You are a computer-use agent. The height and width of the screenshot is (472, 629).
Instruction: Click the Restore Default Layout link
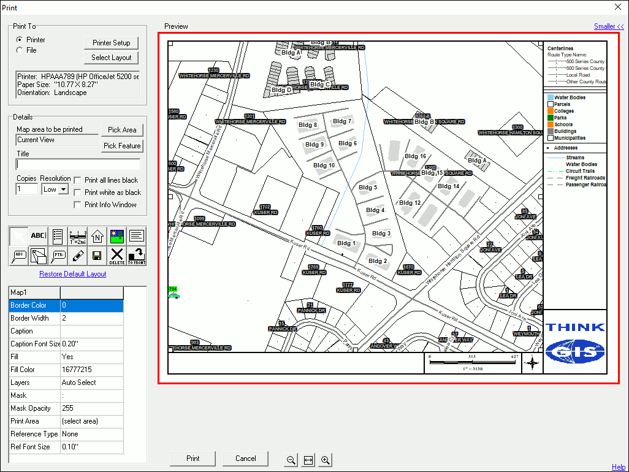pyautogui.click(x=73, y=274)
